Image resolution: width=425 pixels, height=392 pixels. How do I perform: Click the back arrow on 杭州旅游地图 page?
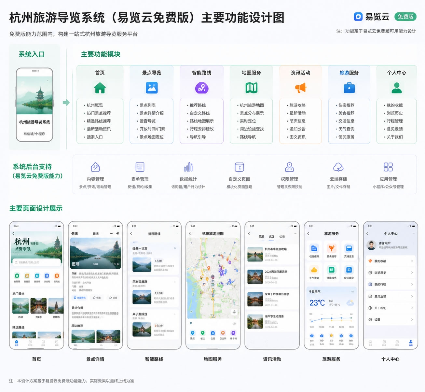click(190, 233)
